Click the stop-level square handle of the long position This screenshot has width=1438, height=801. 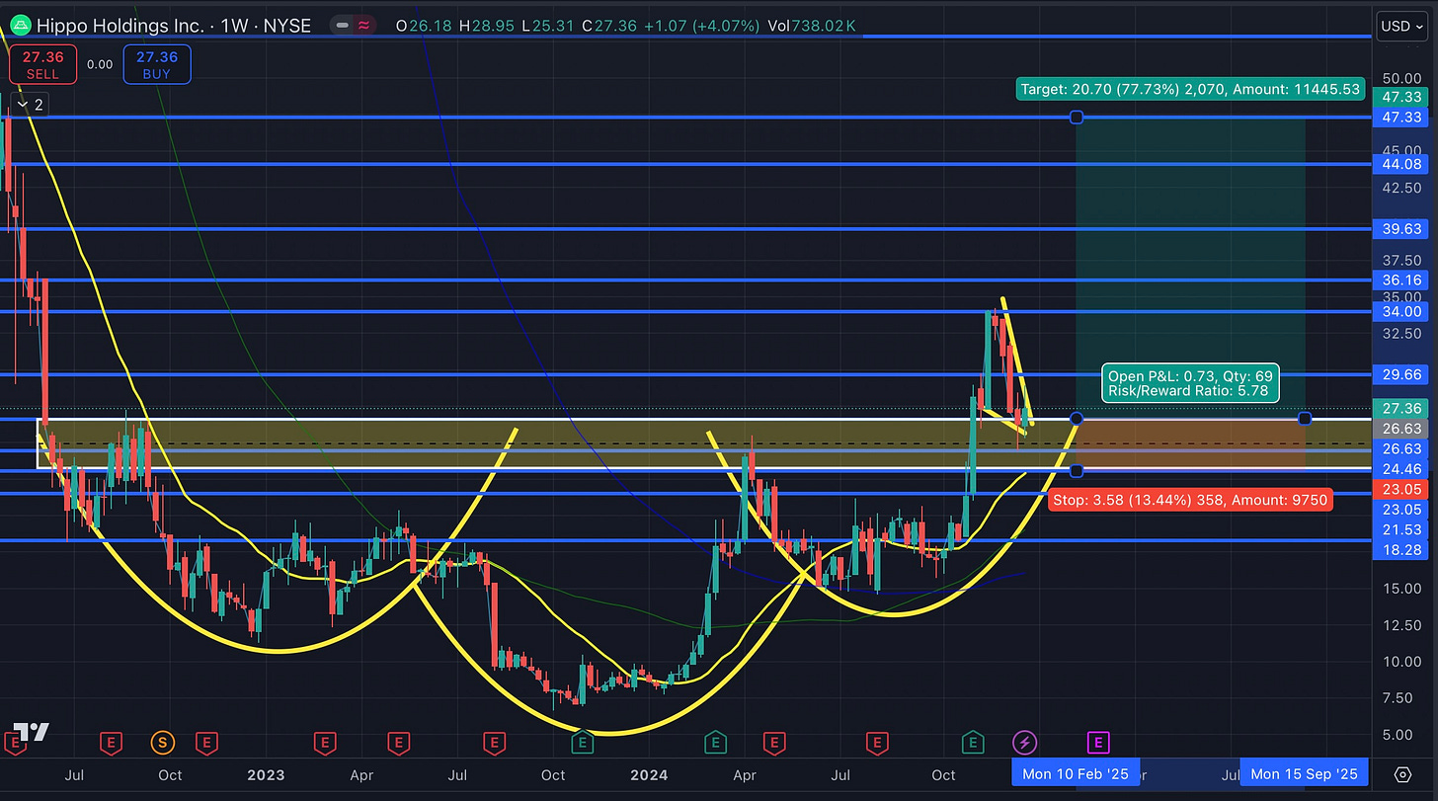point(1077,470)
